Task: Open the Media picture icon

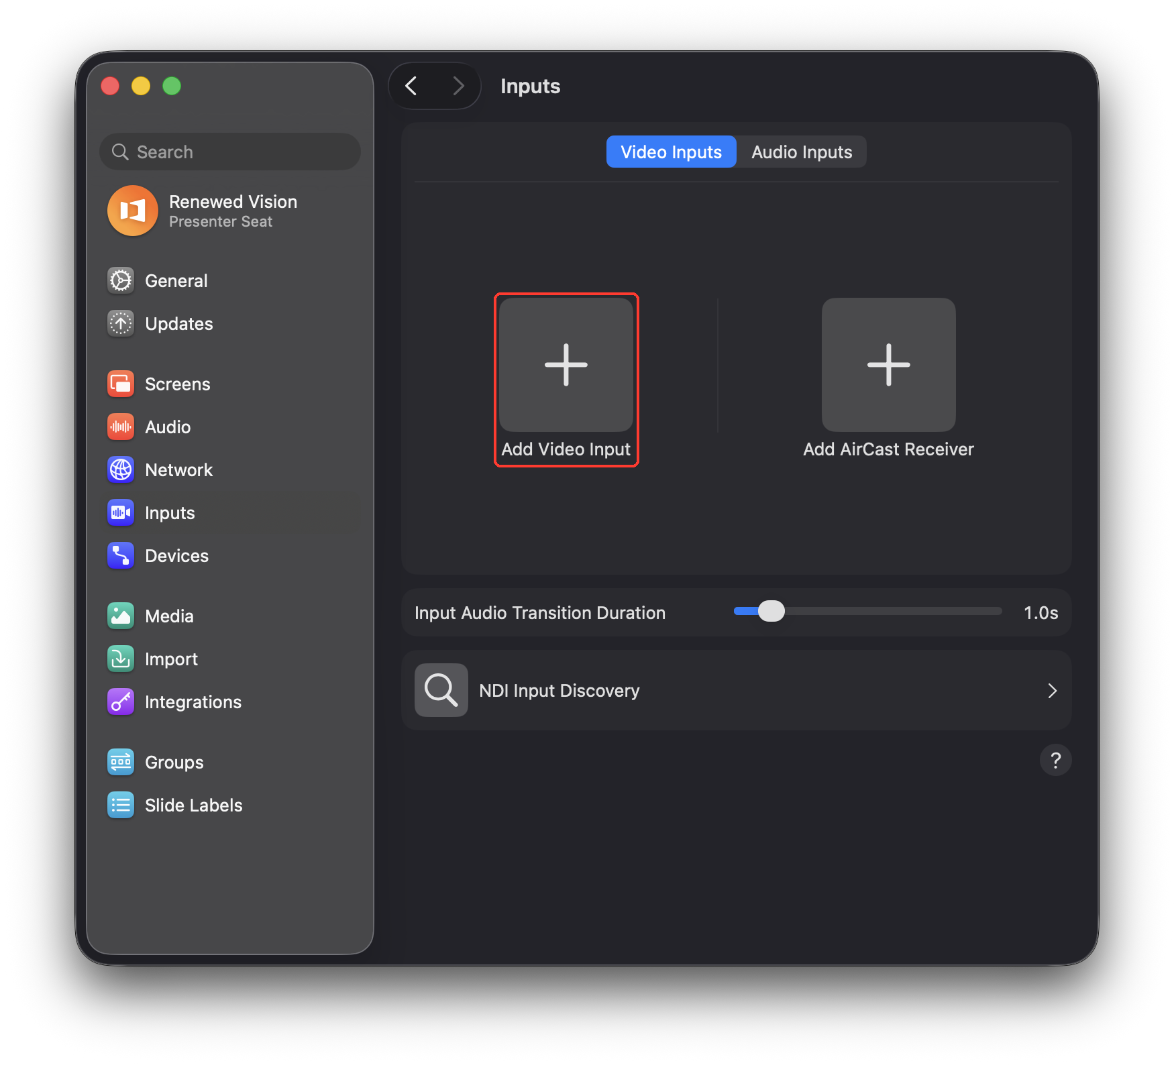Action: pyautogui.click(x=121, y=616)
